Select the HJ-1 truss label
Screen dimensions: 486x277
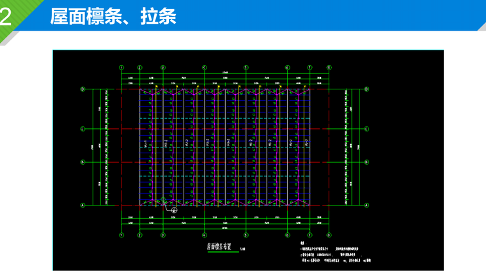coord(145,144)
